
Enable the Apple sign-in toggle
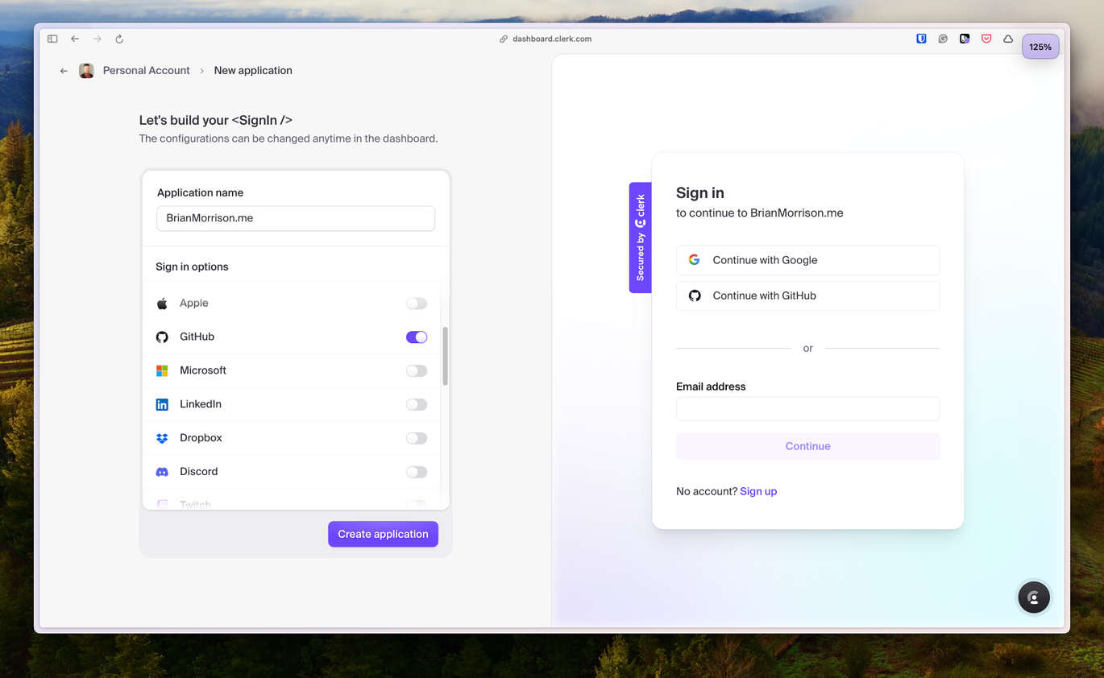point(417,304)
